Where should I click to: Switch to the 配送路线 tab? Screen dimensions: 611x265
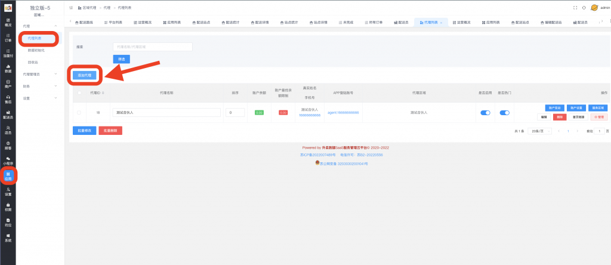click(84, 23)
